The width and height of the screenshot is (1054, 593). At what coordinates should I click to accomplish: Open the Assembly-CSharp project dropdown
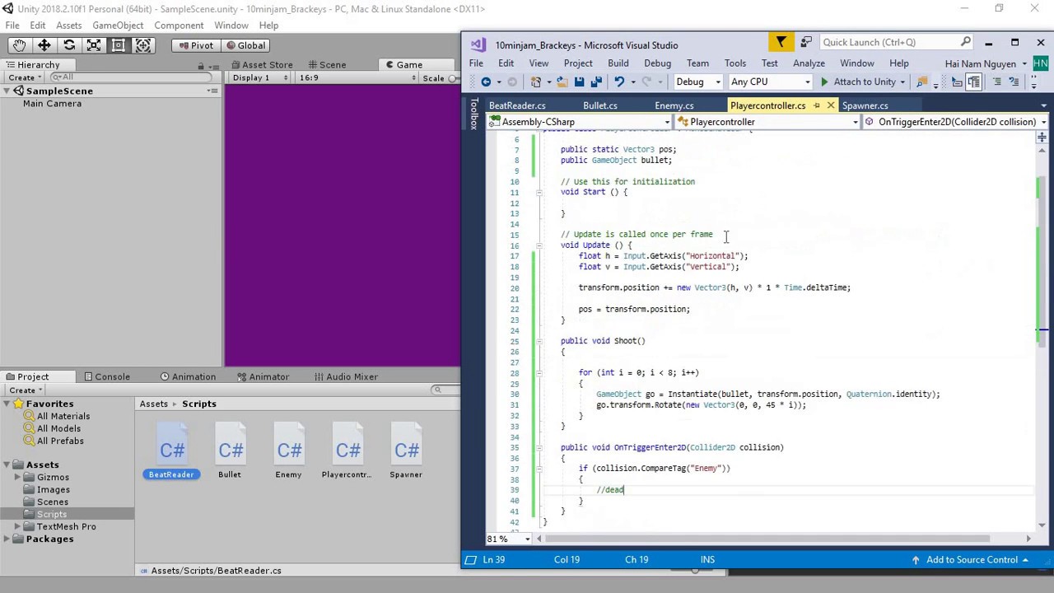pos(579,122)
